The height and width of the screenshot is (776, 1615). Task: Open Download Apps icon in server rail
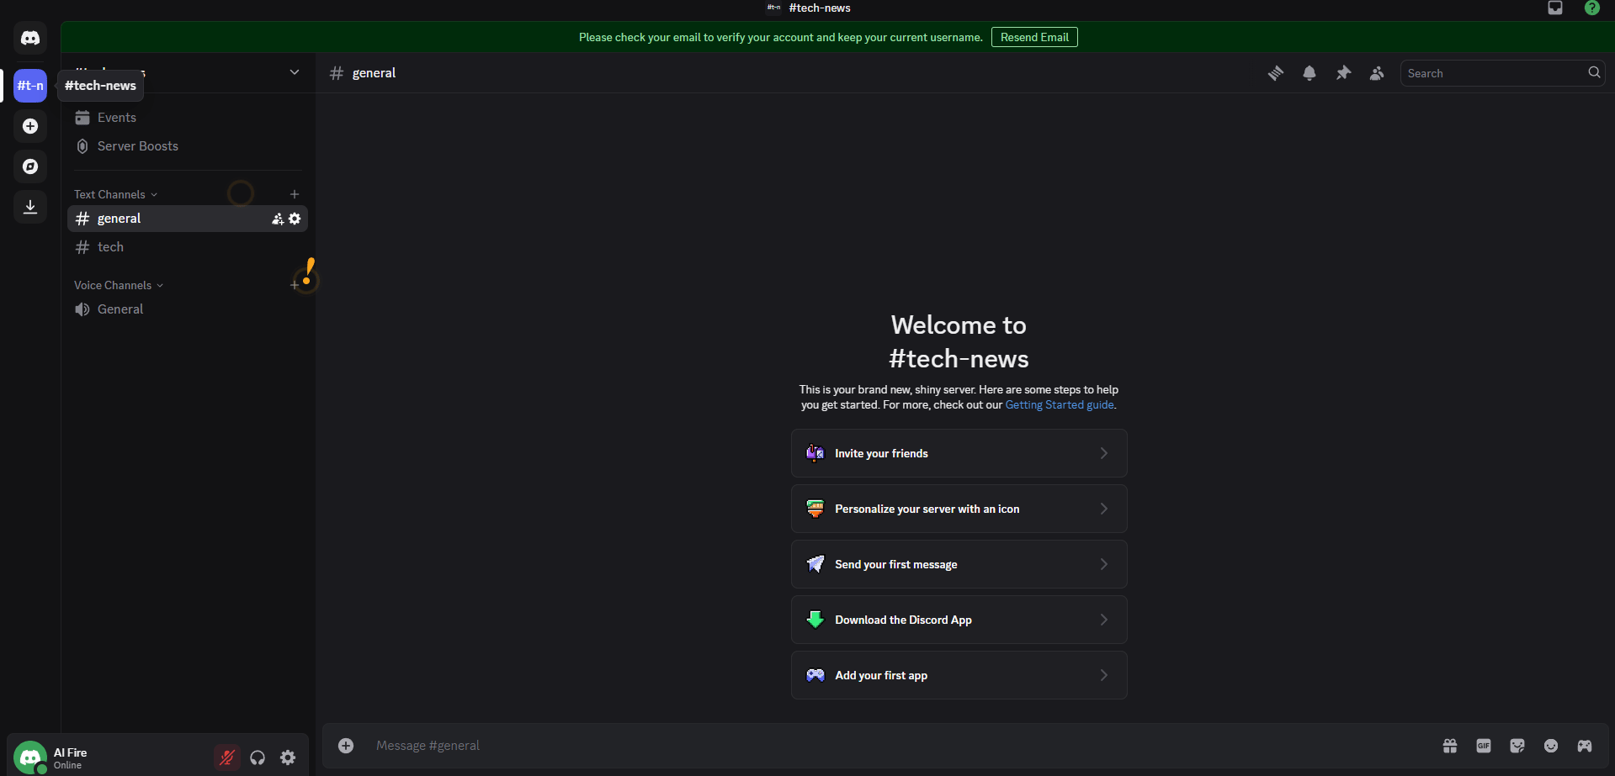click(30, 207)
